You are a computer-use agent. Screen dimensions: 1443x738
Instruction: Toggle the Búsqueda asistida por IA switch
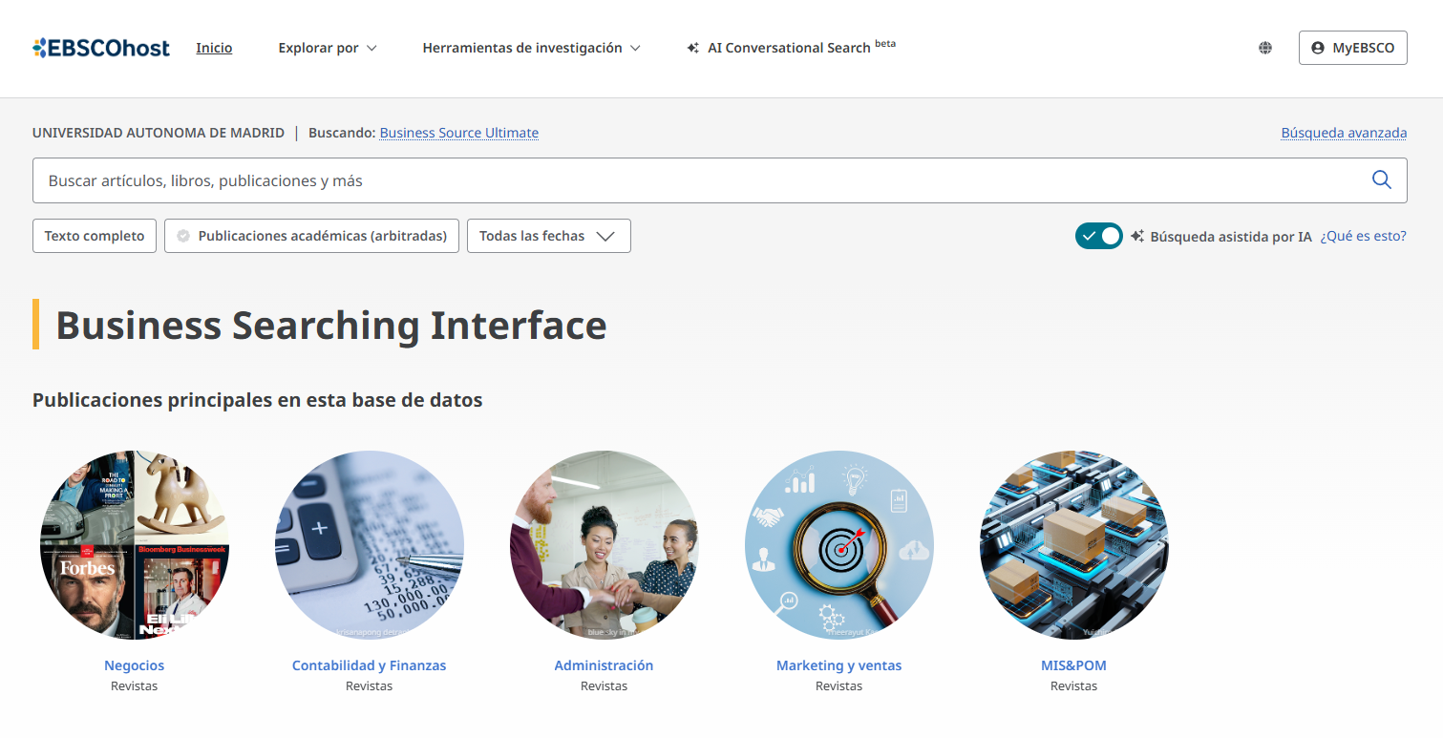[1098, 236]
